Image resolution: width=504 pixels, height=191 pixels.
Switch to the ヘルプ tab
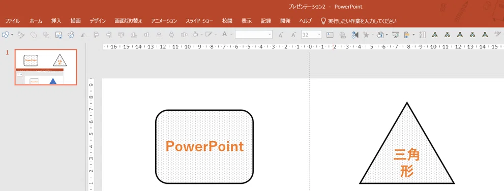point(305,21)
